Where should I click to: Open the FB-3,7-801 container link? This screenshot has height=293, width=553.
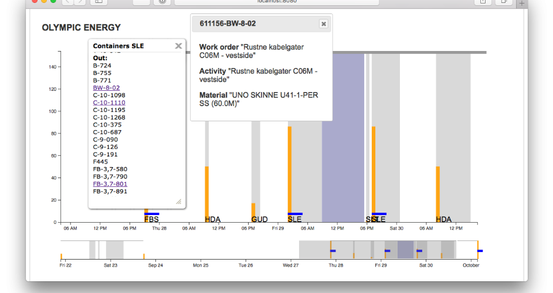[110, 184]
